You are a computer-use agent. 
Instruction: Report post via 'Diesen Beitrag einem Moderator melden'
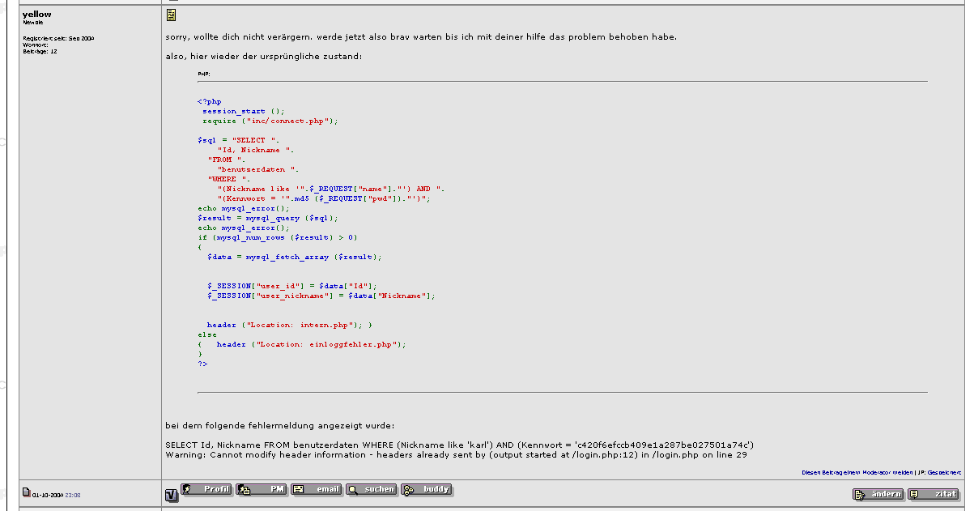[x=857, y=472]
